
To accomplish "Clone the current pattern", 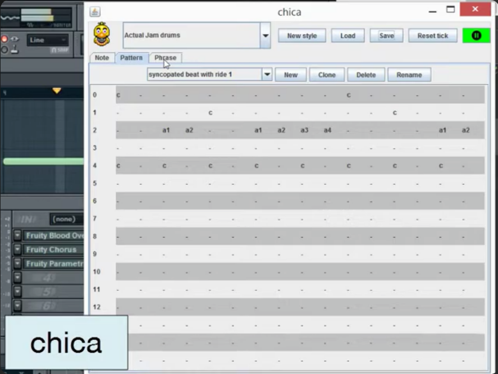I will coord(327,75).
